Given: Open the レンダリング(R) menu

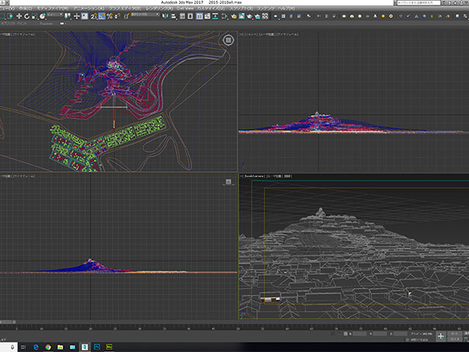Looking at the screenshot, I should click(x=158, y=8).
